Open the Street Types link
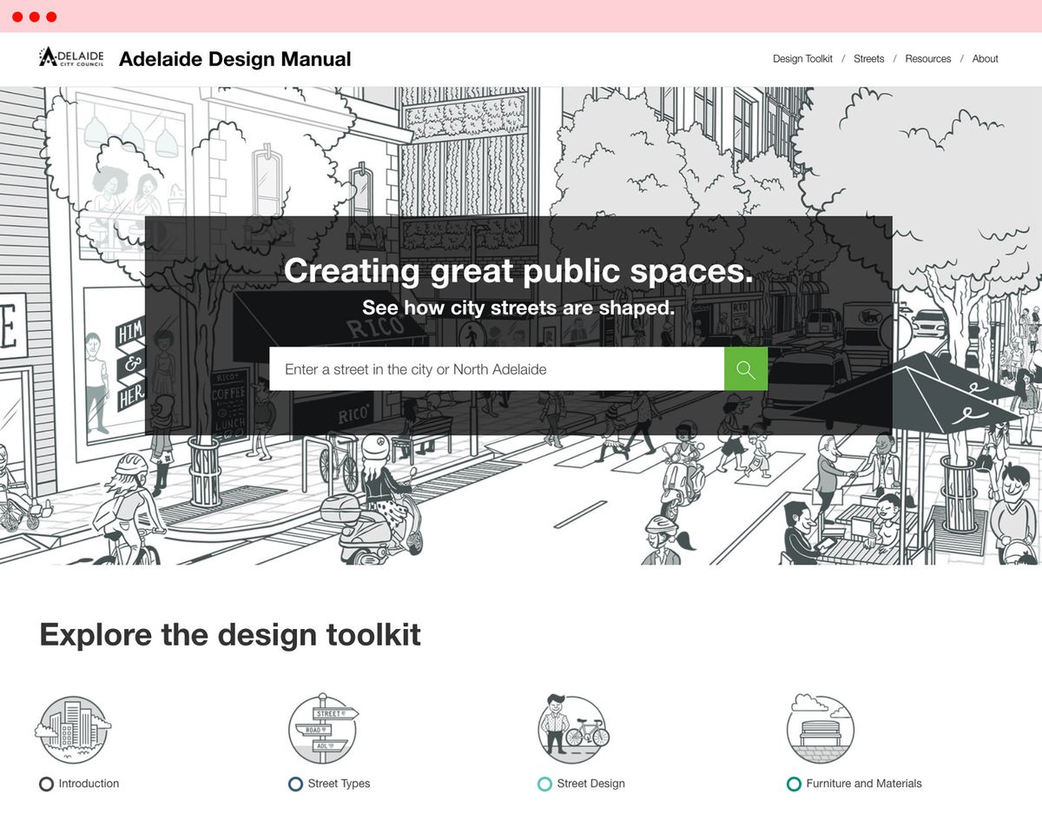Viewport: 1042px width, 814px height. pyautogui.click(x=329, y=784)
